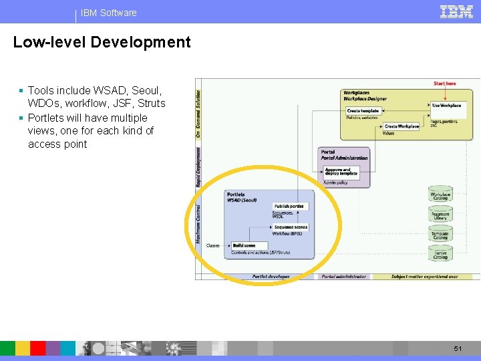Click the 'Rapid Deployment' vertical label

coord(198,167)
